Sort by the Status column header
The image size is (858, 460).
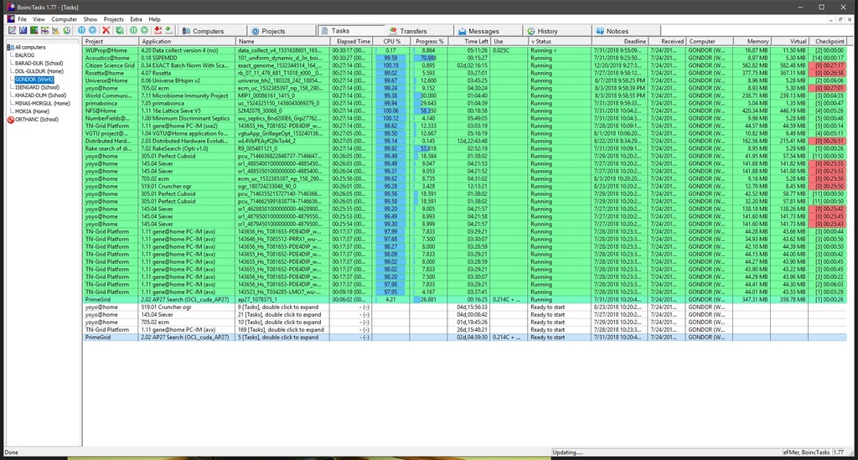(560, 42)
